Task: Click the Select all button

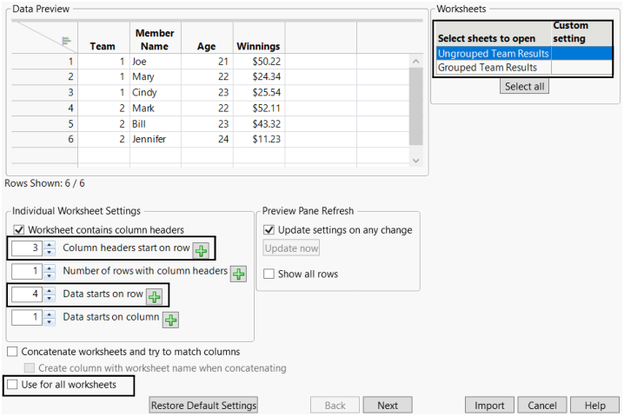Action: [x=525, y=87]
